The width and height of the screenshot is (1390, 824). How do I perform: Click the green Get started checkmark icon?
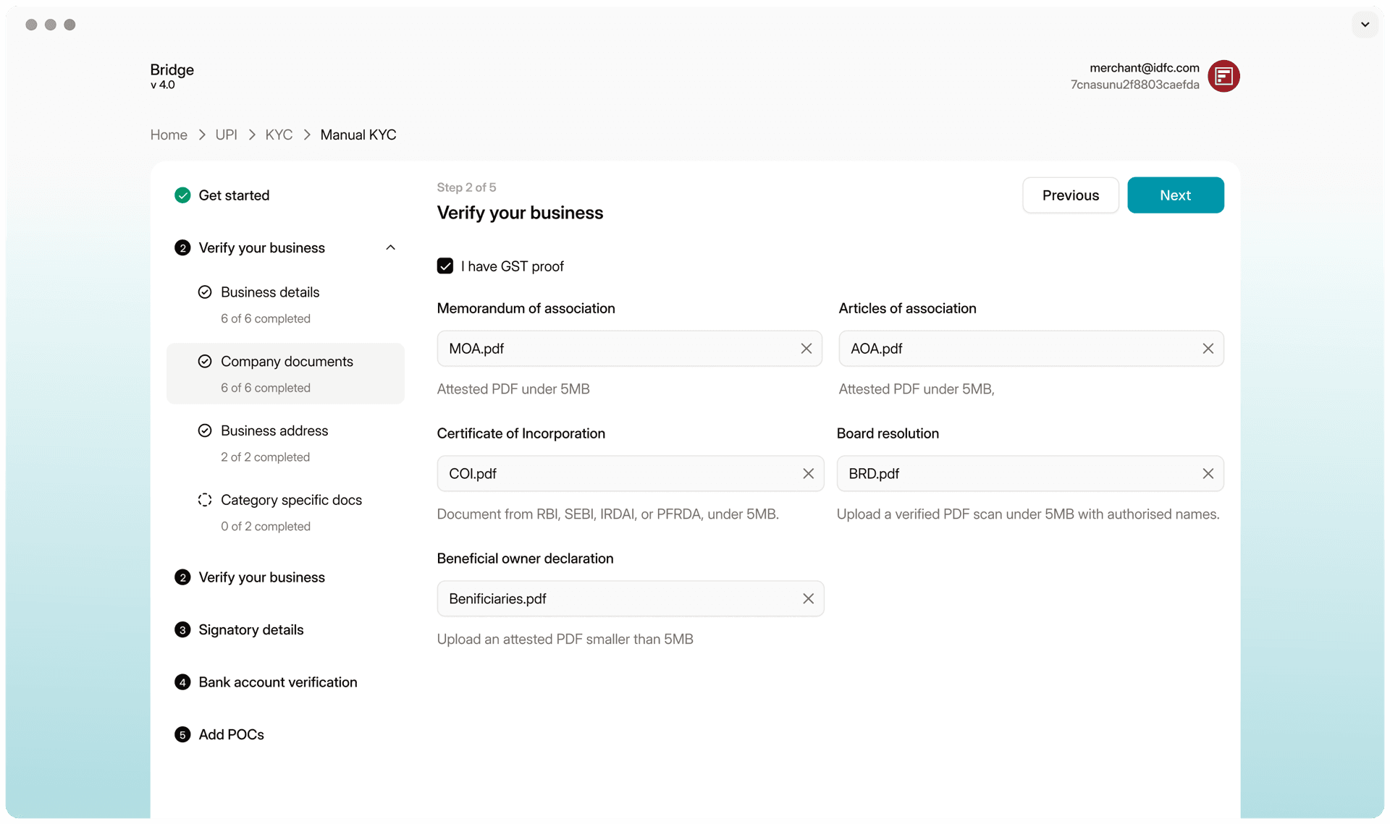point(182,195)
